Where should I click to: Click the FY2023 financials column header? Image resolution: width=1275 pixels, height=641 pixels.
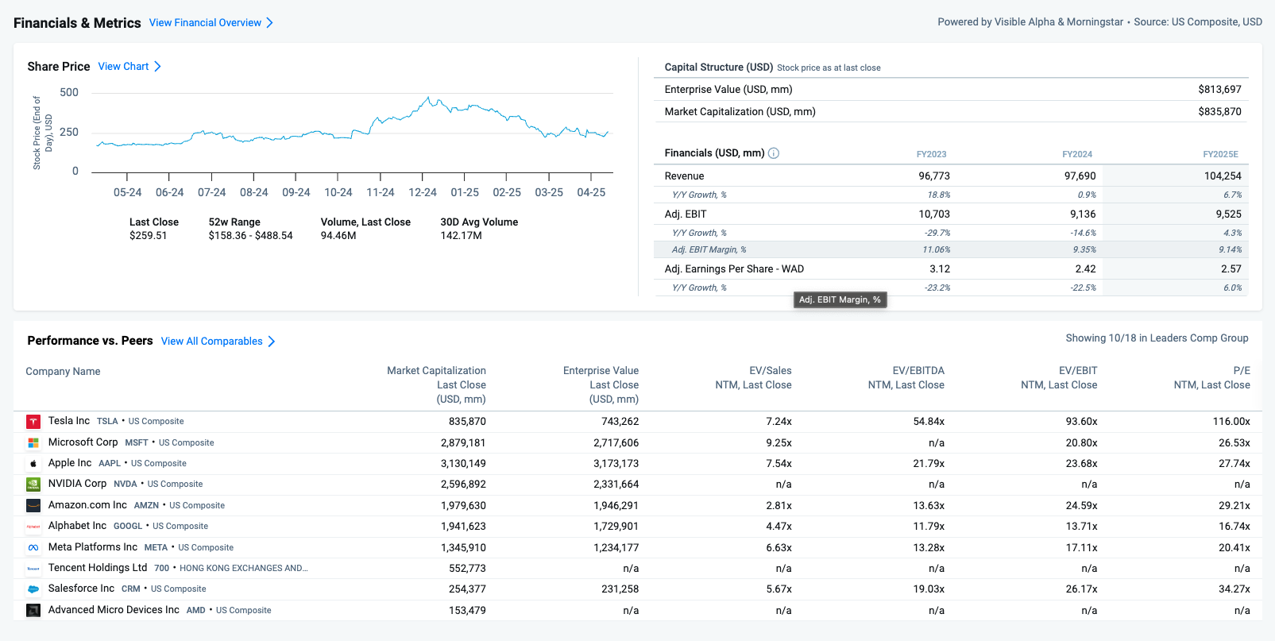(x=931, y=155)
